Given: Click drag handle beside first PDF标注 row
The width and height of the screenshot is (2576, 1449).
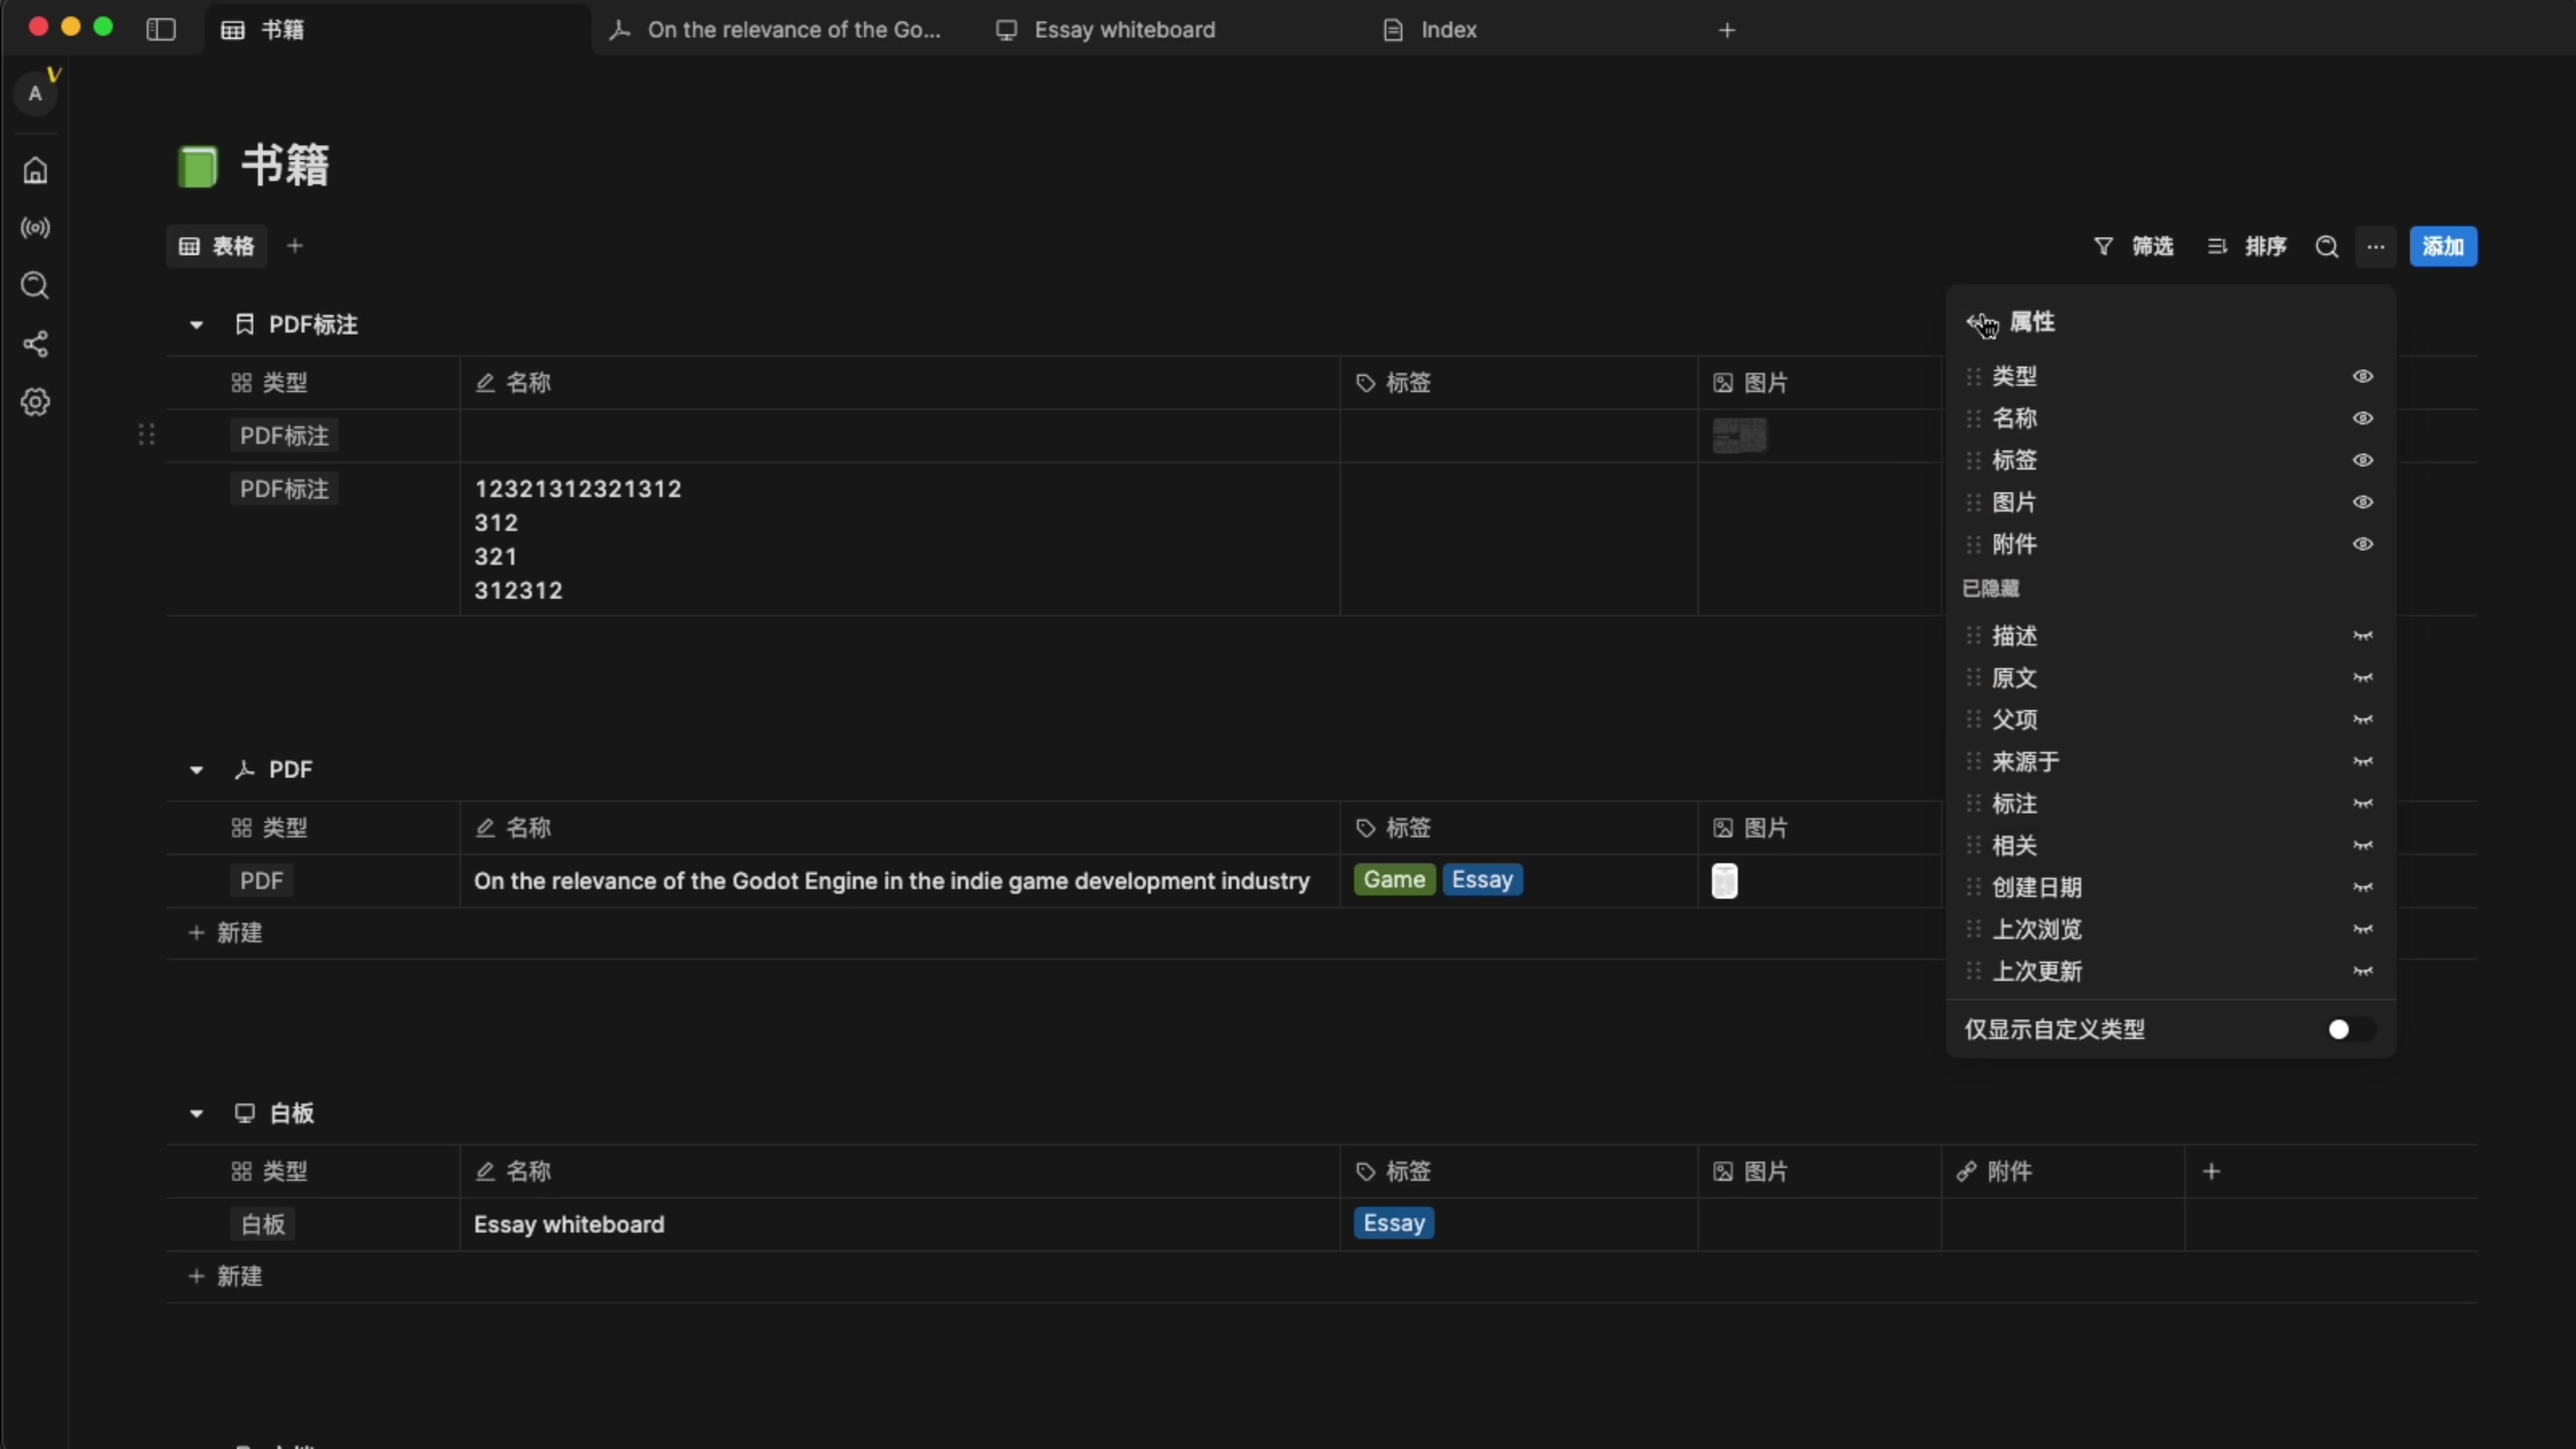Looking at the screenshot, I should [146, 435].
